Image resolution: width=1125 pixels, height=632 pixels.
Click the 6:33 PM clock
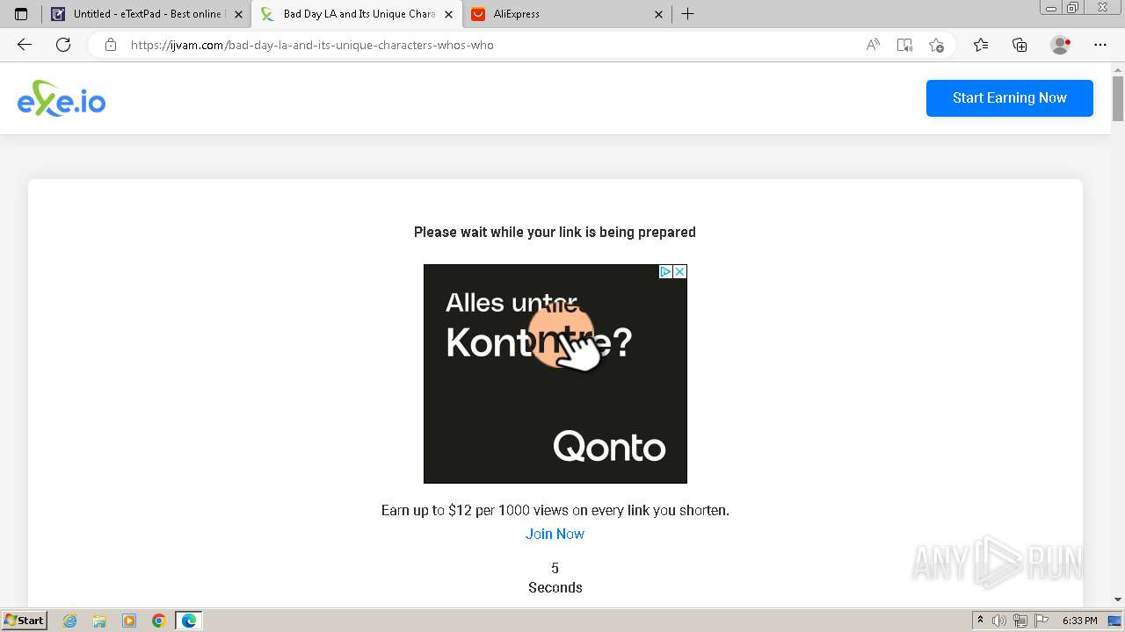(1079, 621)
